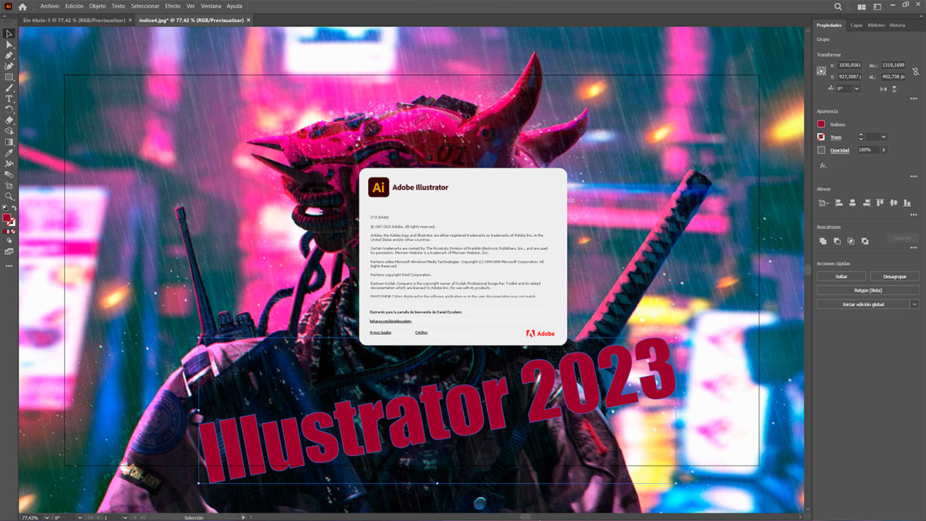Open the artboard number dropdown in status bar
This screenshot has height=521, width=926.
(x=123, y=517)
